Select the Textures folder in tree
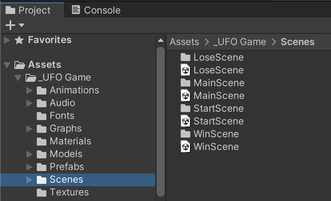Viewport: 331px width, 201px height. (x=69, y=192)
